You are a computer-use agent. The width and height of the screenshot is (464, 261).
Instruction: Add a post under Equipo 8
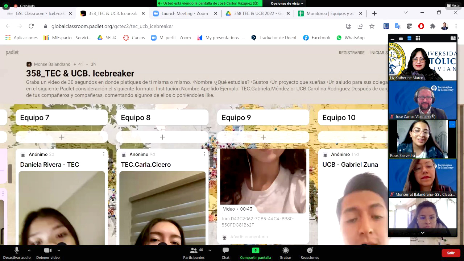click(162, 137)
